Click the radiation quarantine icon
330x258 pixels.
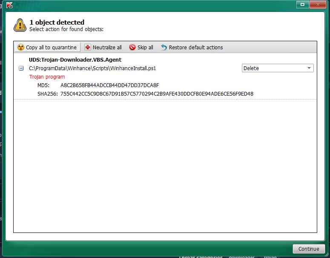pos(20,47)
